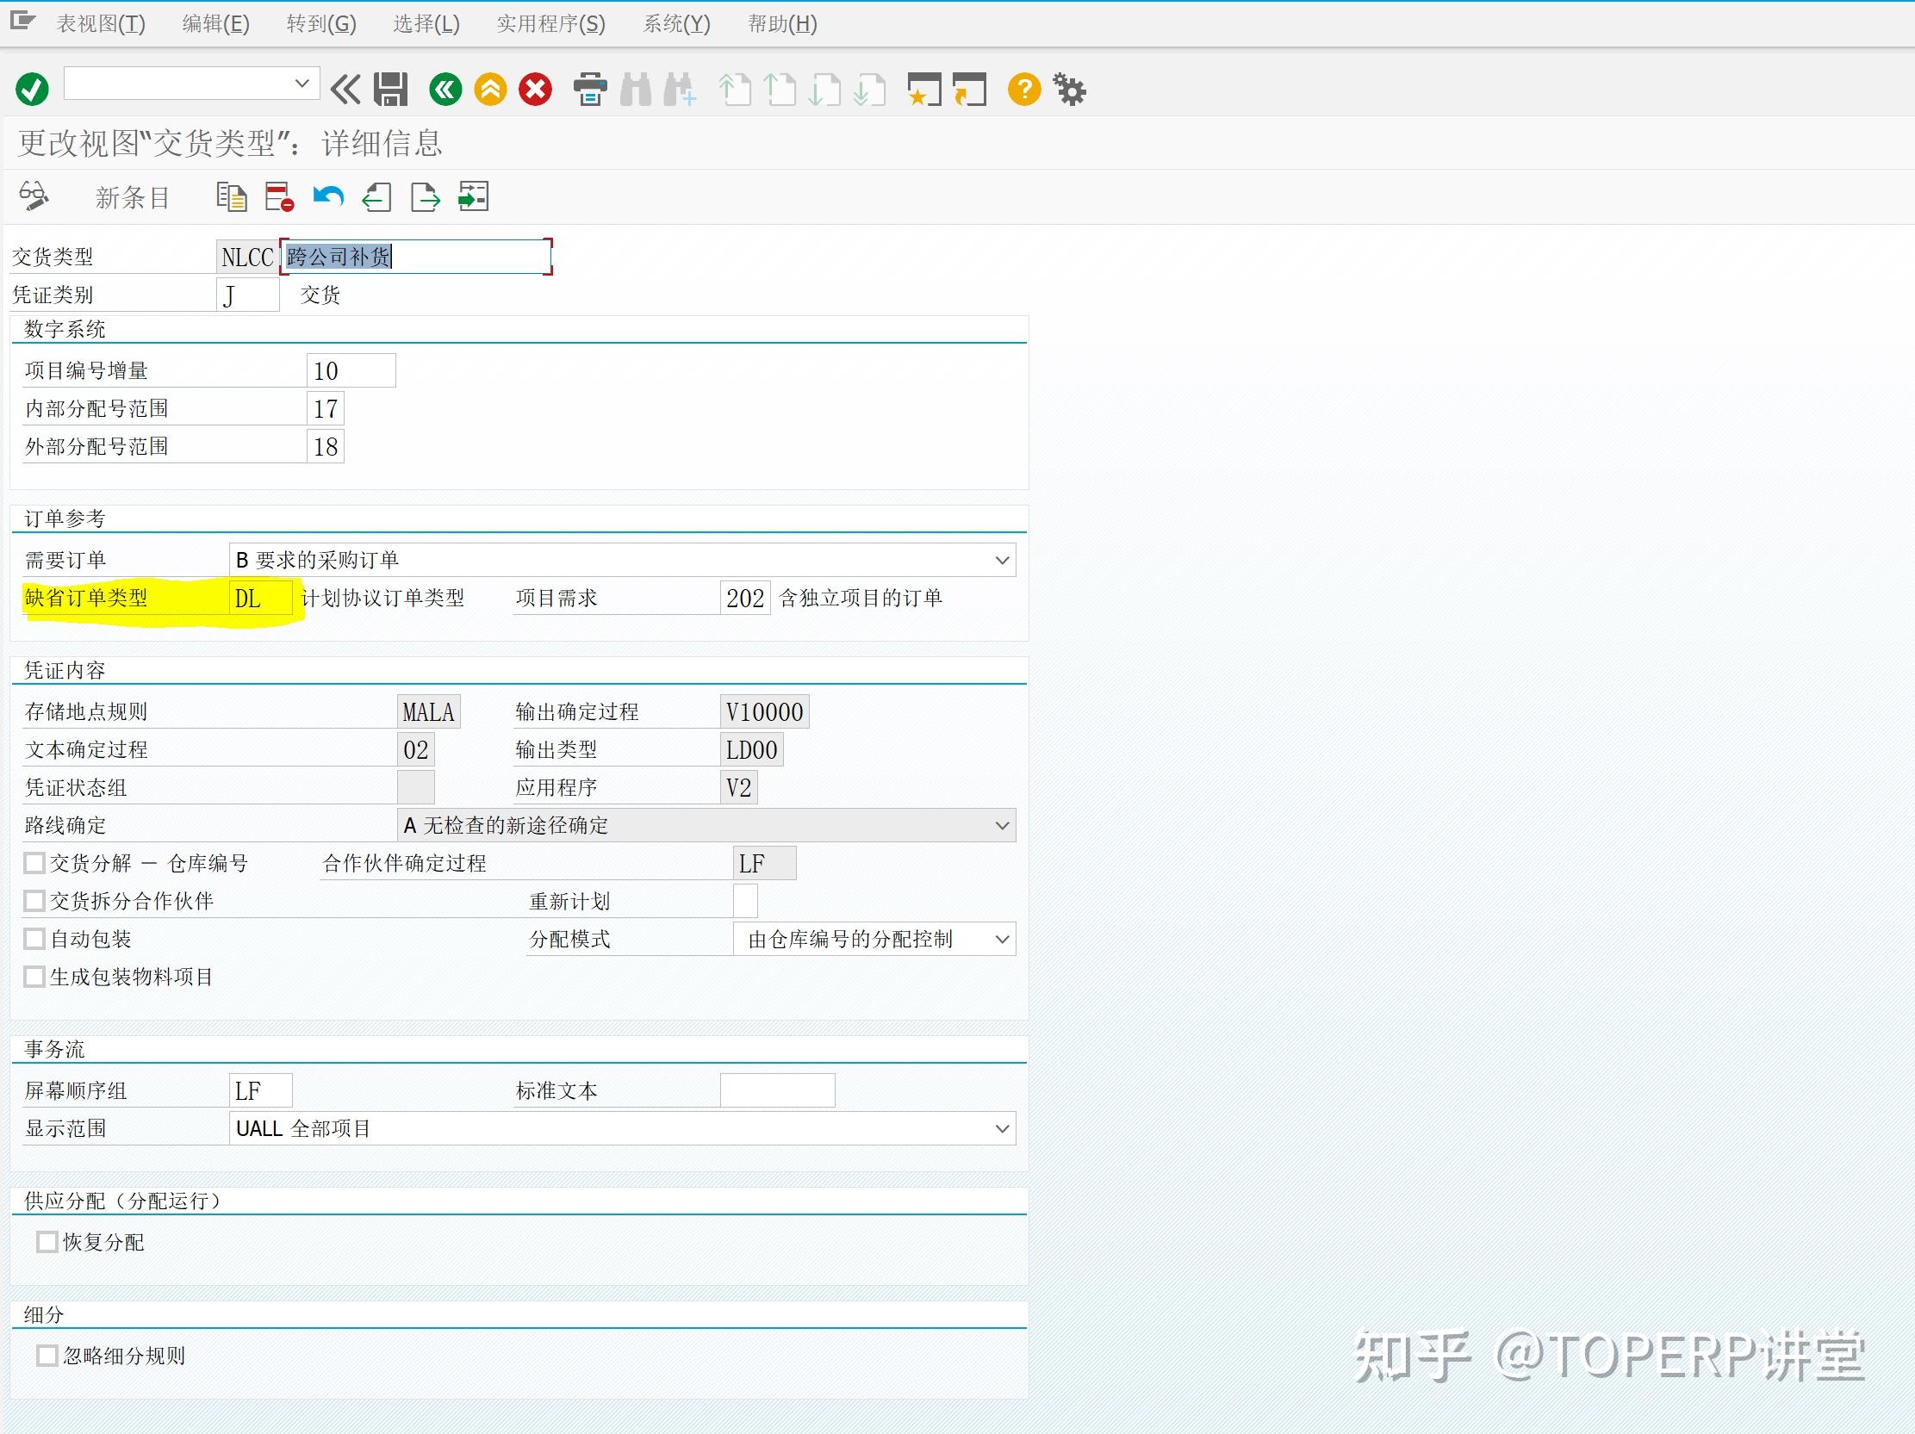The height and width of the screenshot is (1434, 1915).
Task: Enable the 恢复分配 checkbox
Action: [x=47, y=1241]
